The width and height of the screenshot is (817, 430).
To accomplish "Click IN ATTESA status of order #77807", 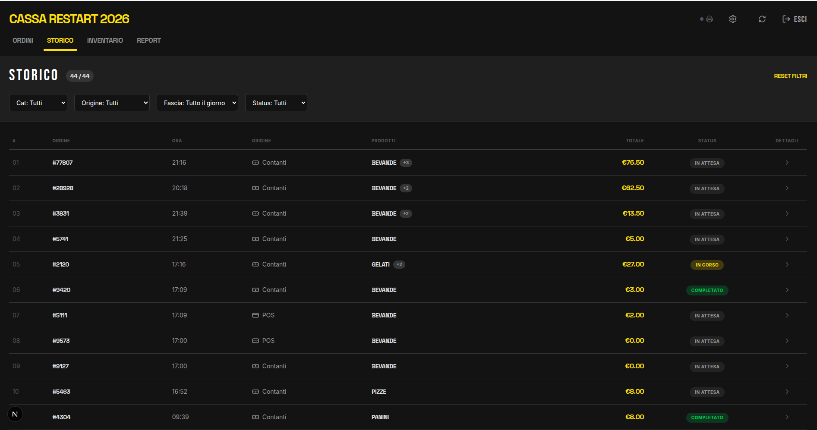I will tap(707, 163).
